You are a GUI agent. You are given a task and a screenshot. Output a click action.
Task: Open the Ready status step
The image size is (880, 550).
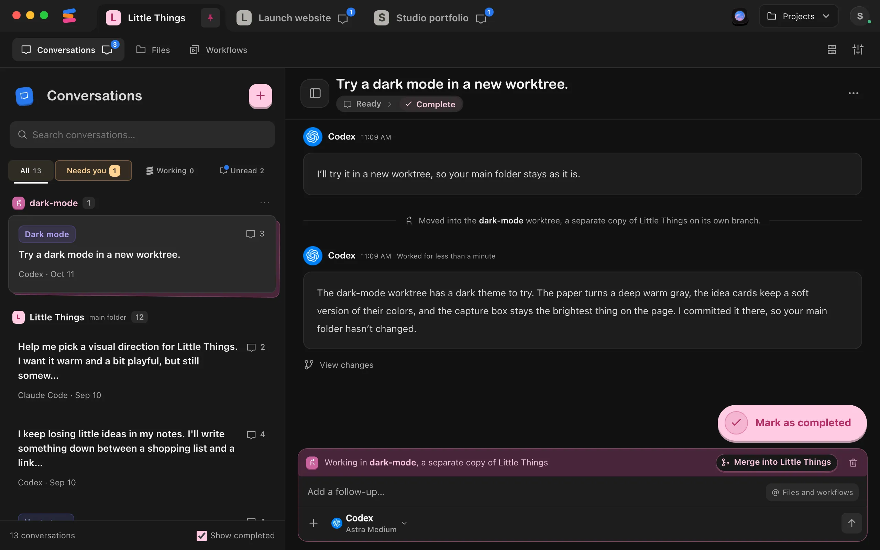click(363, 104)
